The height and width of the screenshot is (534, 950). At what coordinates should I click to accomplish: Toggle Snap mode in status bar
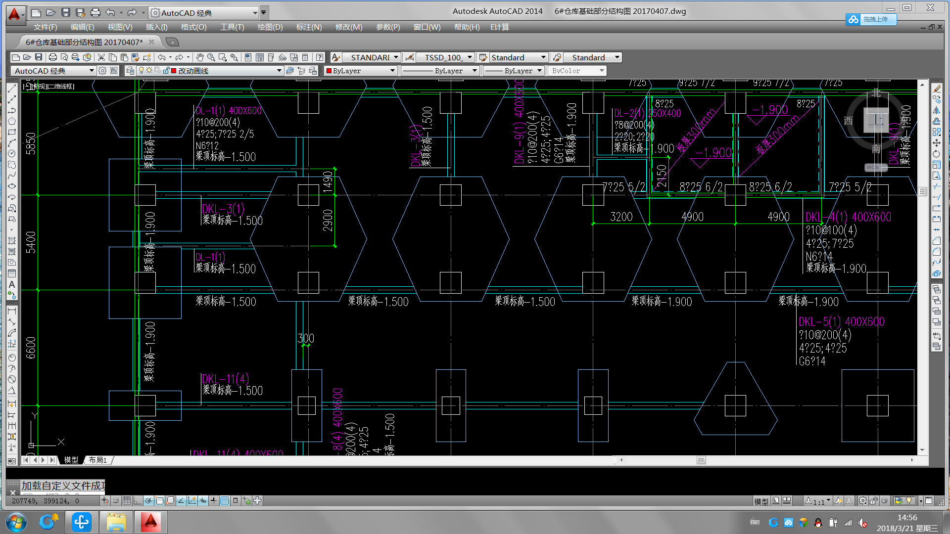pyautogui.click(x=116, y=501)
